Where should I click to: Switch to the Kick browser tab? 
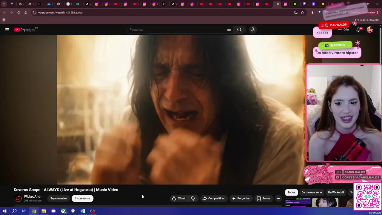click(x=295, y=4)
